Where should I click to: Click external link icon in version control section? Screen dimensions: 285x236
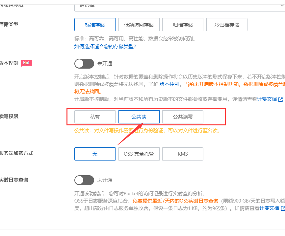(x=280, y=99)
